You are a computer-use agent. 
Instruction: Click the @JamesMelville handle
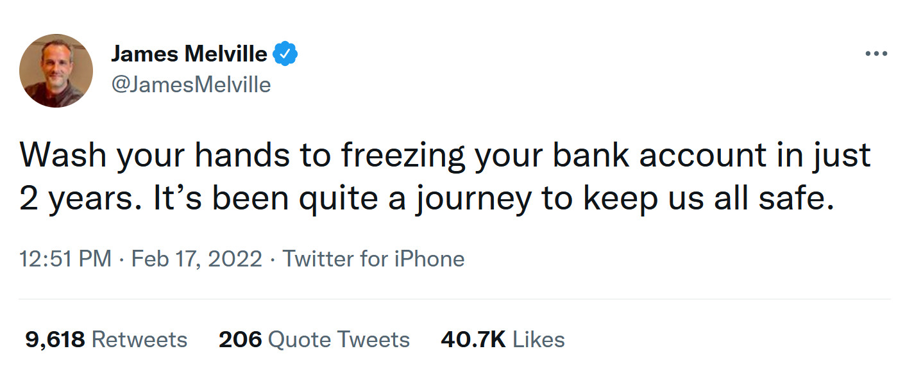(191, 85)
